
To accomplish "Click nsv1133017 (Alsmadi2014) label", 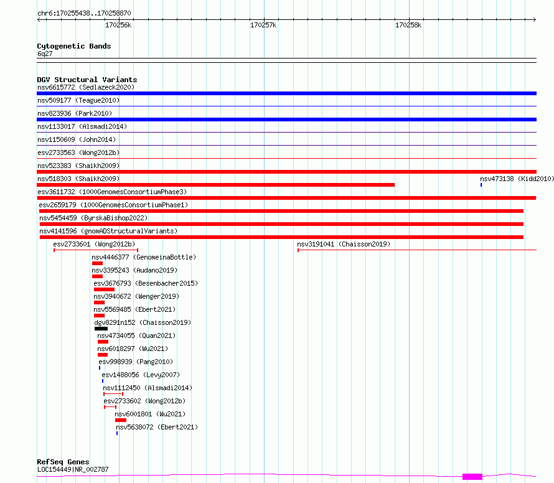I will (82, 126).
